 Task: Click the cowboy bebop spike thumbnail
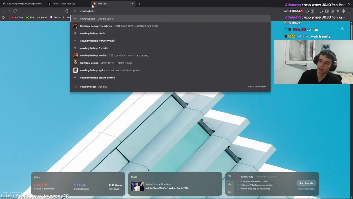pos(75,70)
